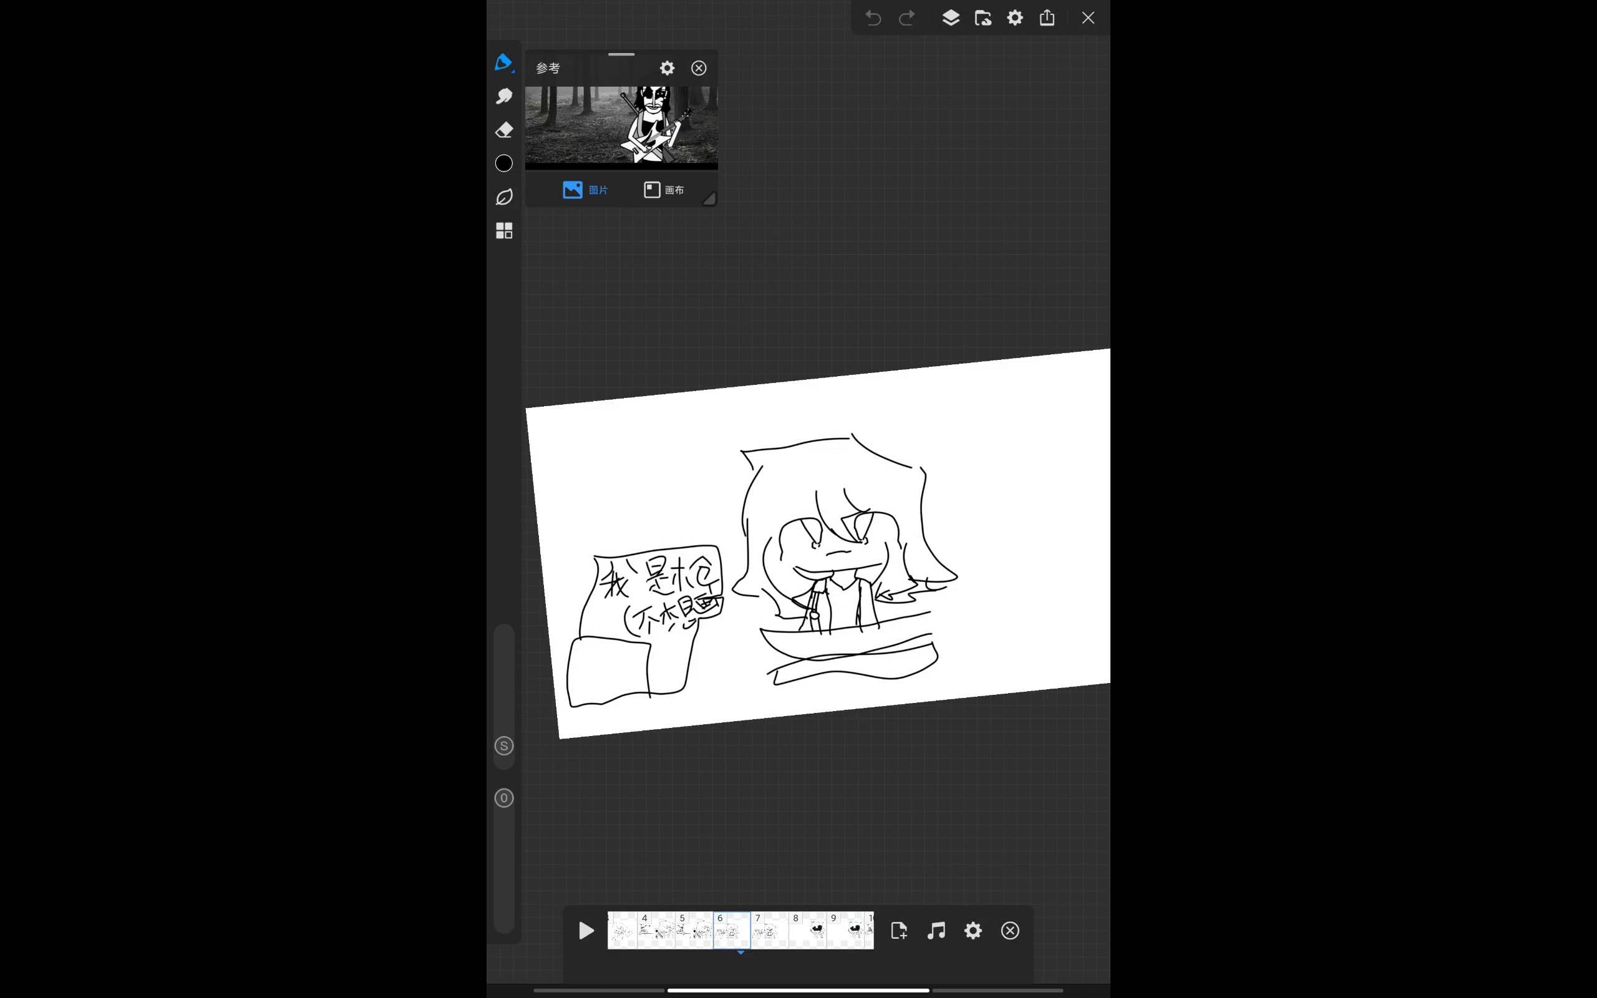Image resolution: width=1597 pixels, height=998 pixels.
Task: Click the undo arrow
Action: click(873, 18)
